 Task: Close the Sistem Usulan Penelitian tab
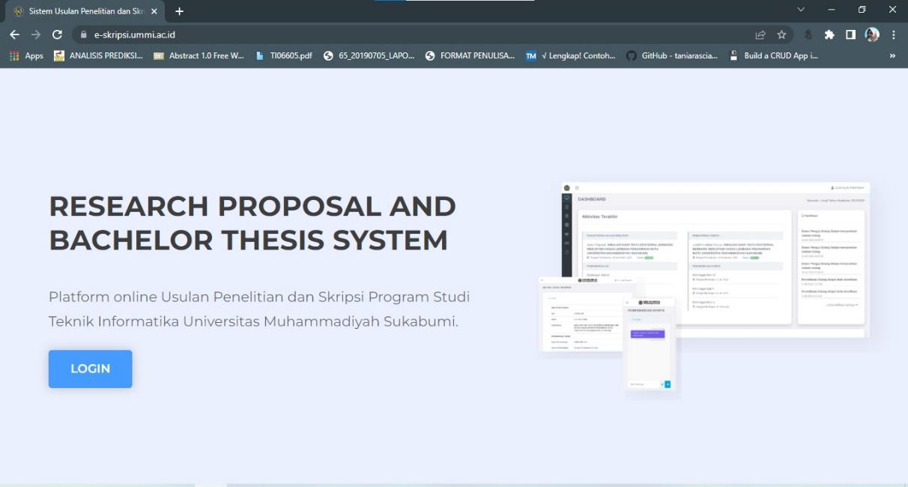(154, 11)
